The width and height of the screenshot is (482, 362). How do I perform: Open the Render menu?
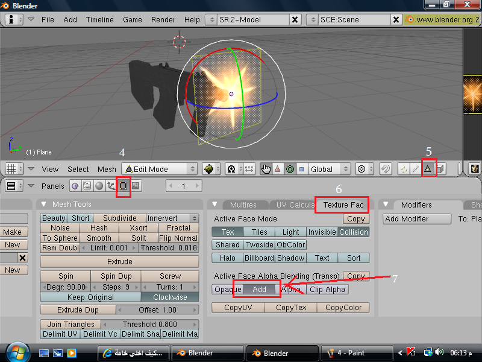[163, 20]
